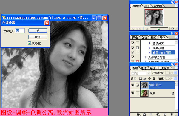This screenshot has height=116, width=179.
Task: Switch to the 通道 tab
Action: [x=144, y=68]
